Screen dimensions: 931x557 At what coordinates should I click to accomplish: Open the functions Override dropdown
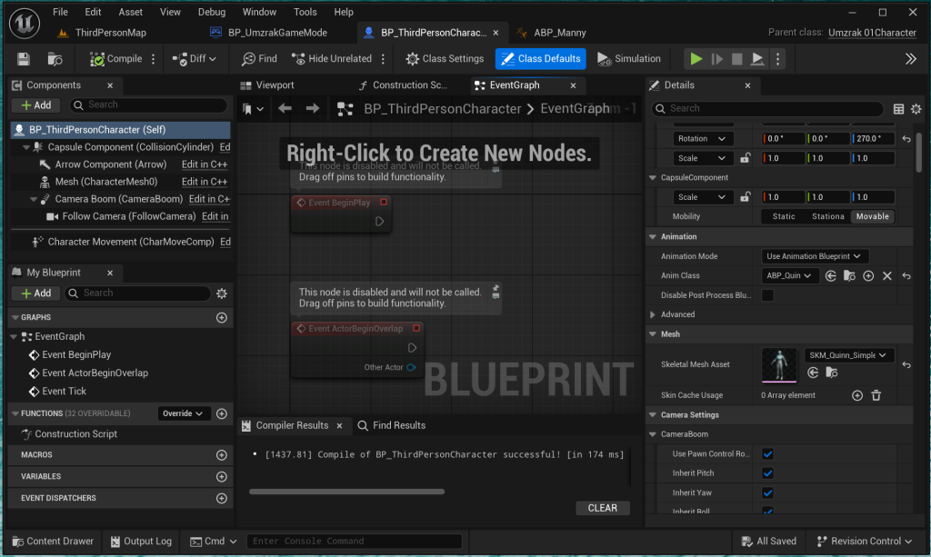click(x=184, y=413)
